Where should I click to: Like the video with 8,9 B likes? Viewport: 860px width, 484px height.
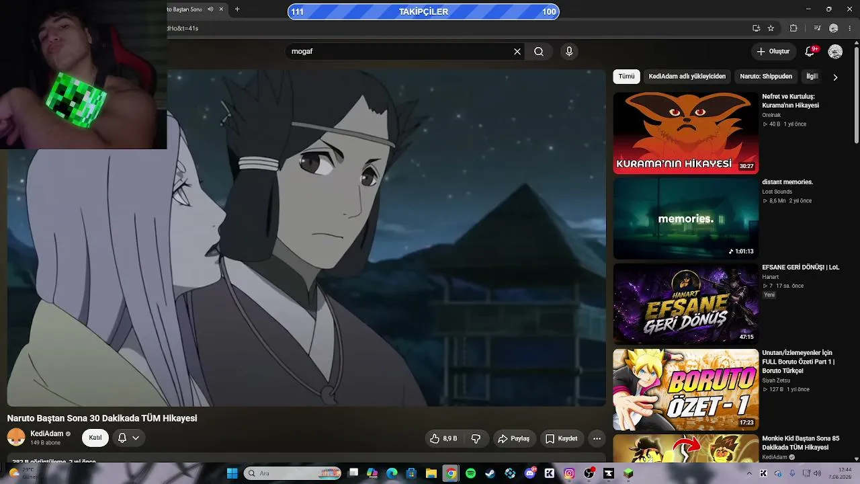[444, 438]
